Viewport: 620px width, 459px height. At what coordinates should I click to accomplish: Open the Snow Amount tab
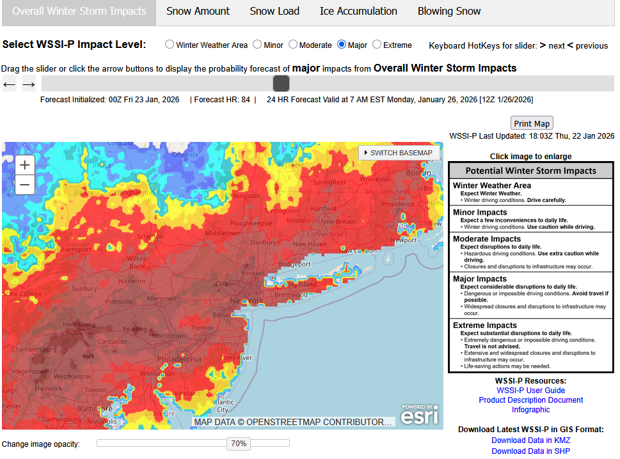coord(198,12)
